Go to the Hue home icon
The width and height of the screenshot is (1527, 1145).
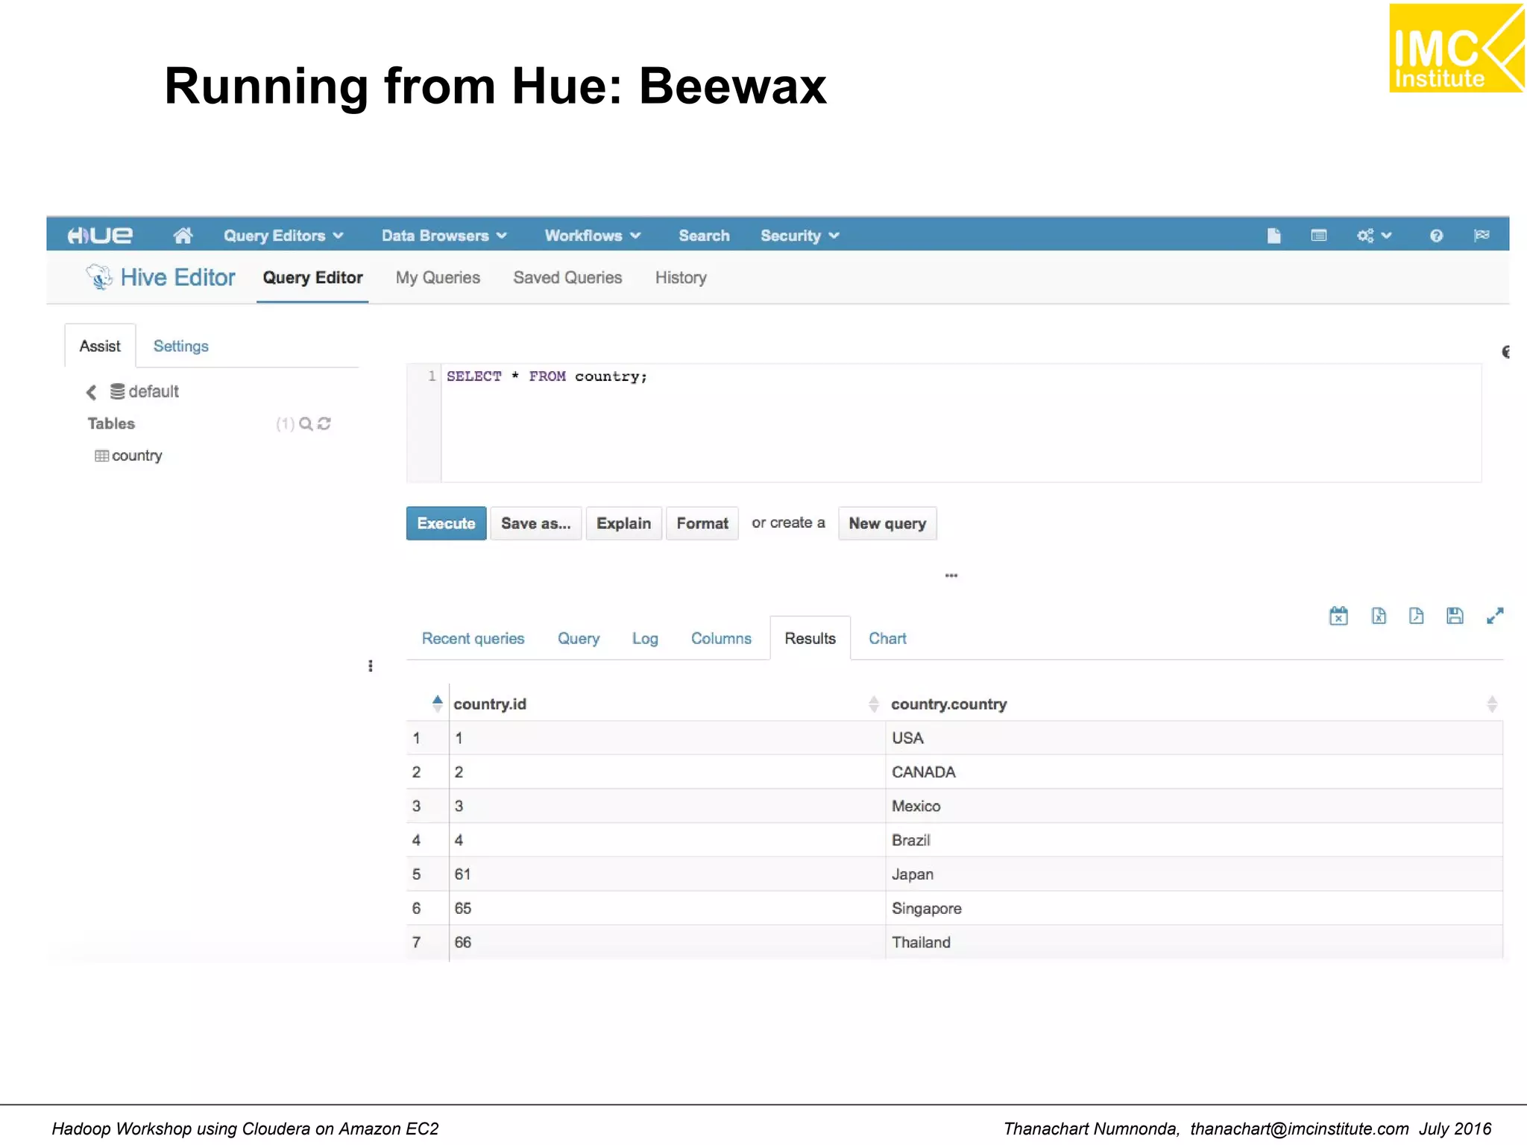(183, 236)
